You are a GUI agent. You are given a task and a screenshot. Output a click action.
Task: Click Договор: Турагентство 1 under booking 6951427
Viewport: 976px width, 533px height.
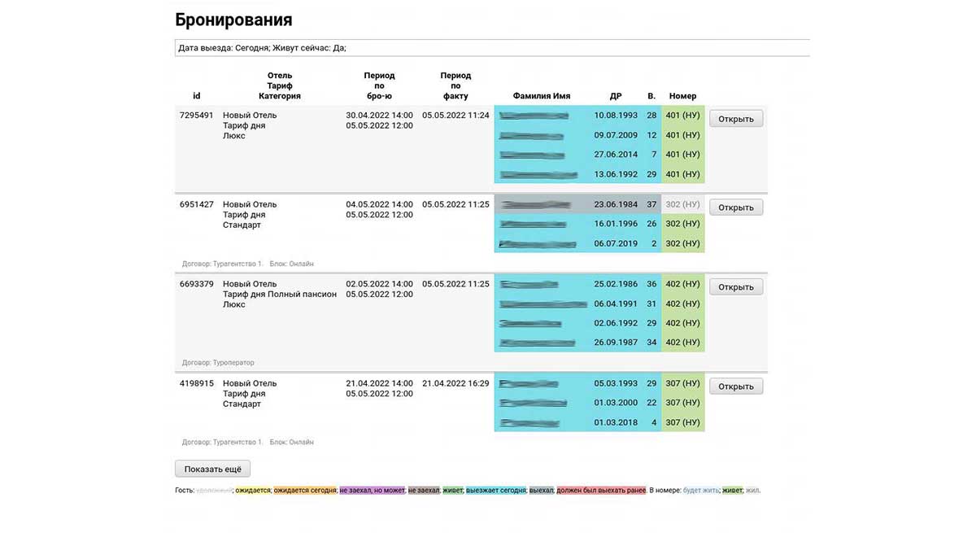222,264
